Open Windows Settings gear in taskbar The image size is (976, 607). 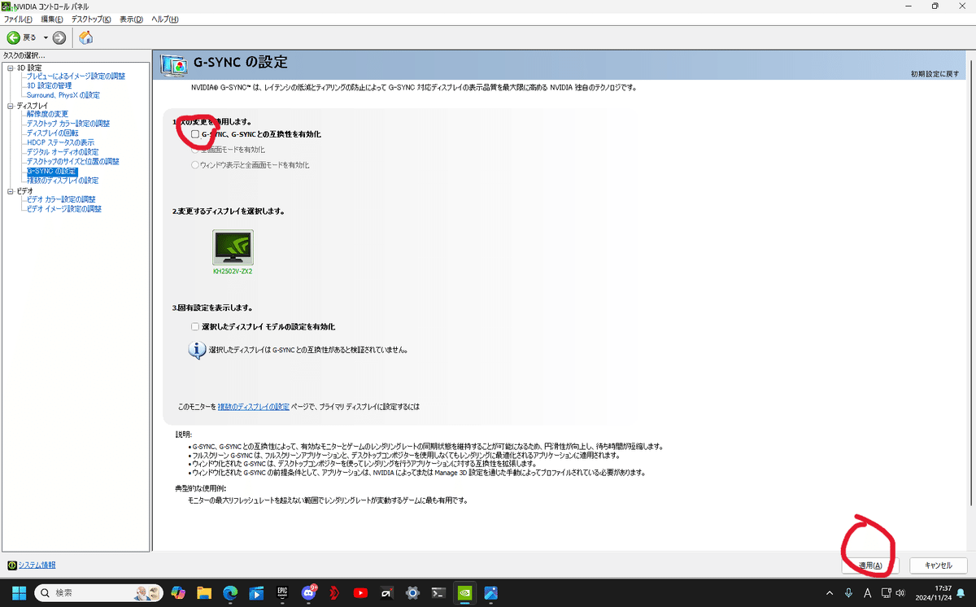[x=412, y=592]
